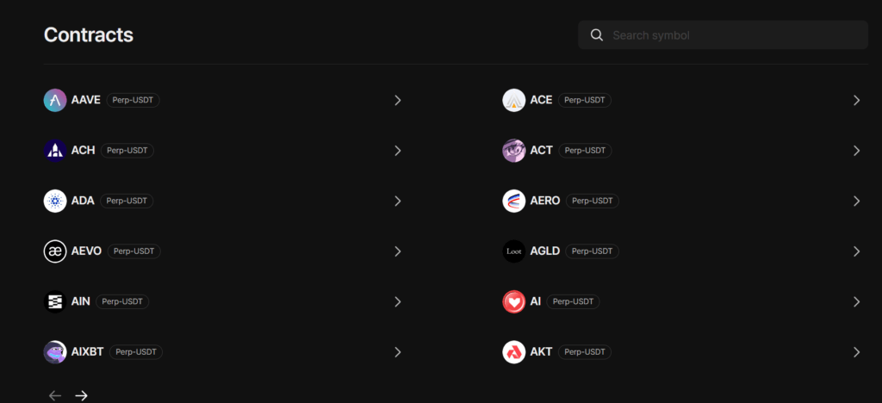
Task: Expand the ACE row chevron
Action: [856, 100]
